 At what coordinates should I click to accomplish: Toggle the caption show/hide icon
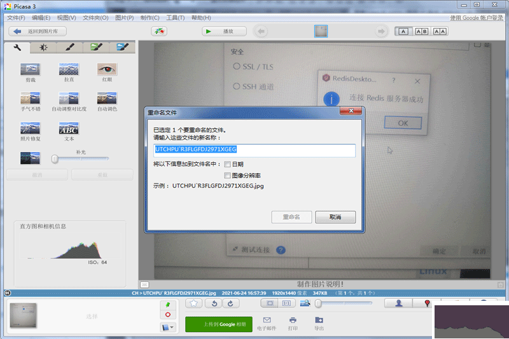click(144, 284)
